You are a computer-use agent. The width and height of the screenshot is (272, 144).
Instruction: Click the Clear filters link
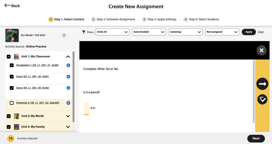point(260,32)
